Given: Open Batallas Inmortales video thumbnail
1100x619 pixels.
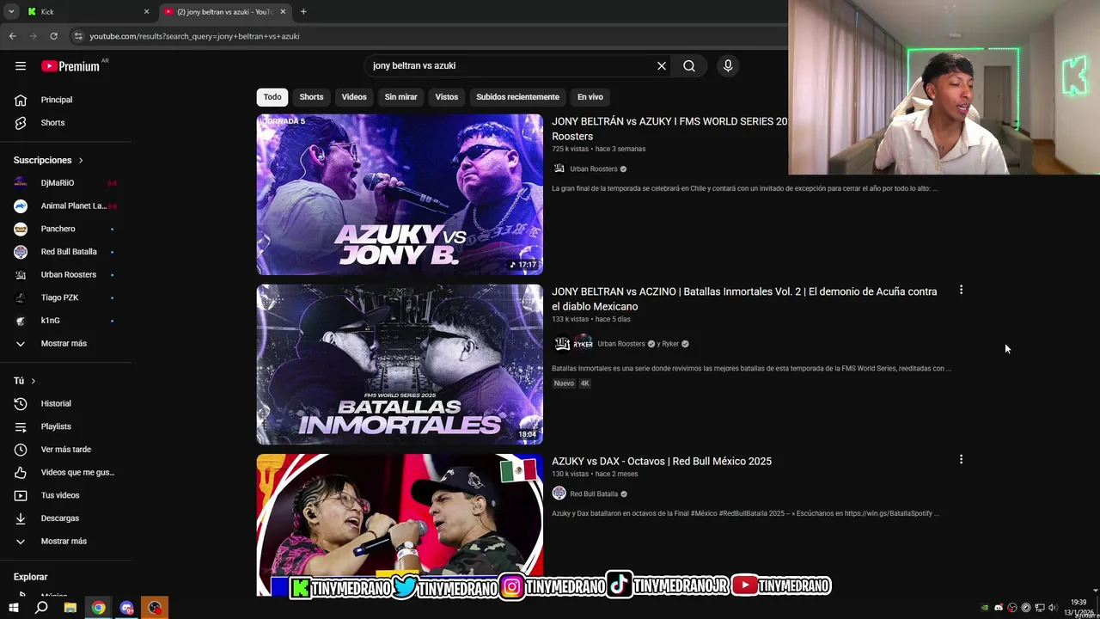Looking at the screenshot, I should 400,365.
